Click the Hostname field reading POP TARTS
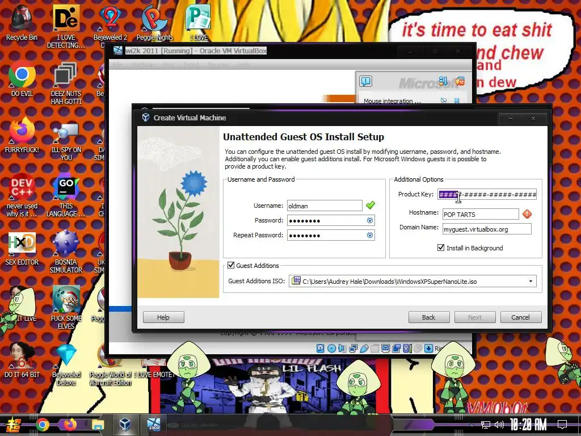 point(481,214)
